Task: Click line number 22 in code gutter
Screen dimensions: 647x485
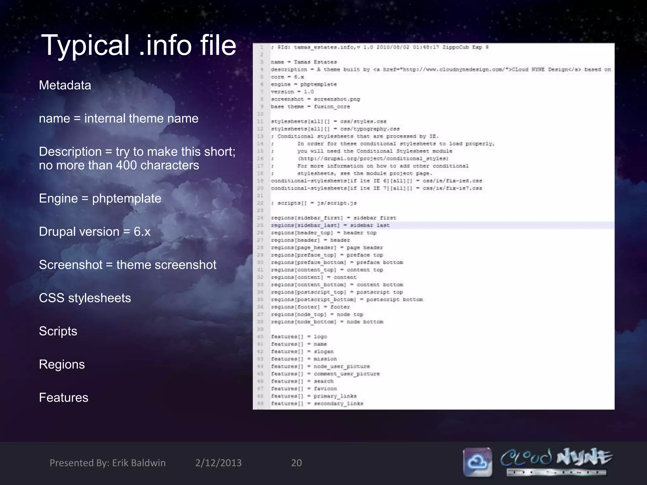Action: 260,203
